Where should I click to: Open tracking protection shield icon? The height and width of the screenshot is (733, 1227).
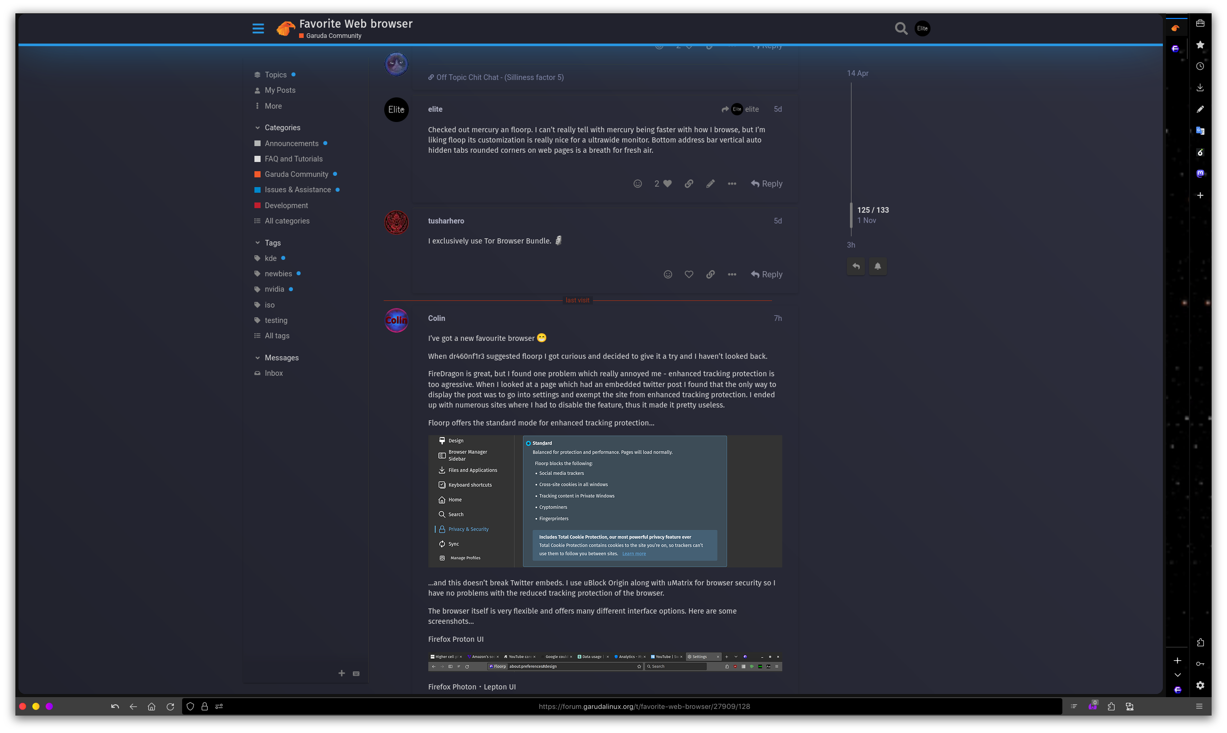point(190,707)
